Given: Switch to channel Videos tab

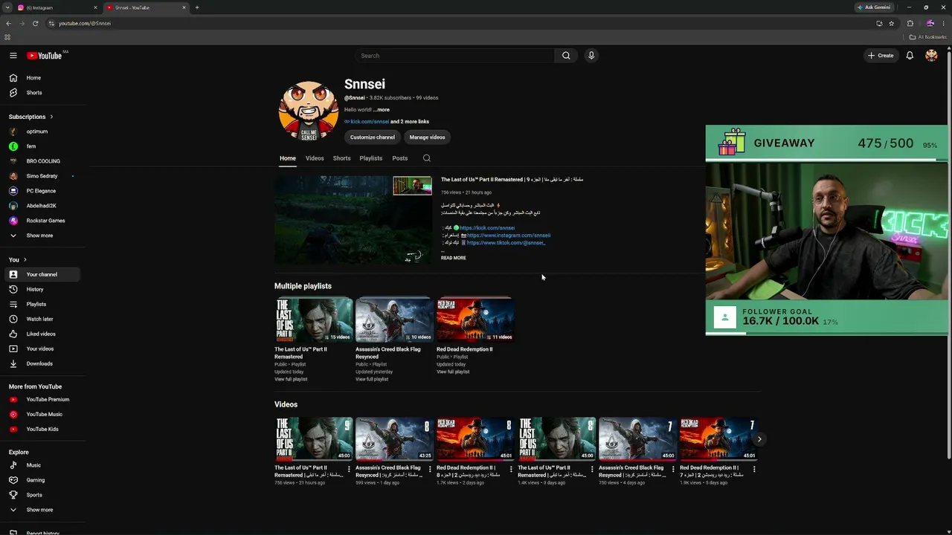Looking at the screenshot, I should [x=315, y=158].
